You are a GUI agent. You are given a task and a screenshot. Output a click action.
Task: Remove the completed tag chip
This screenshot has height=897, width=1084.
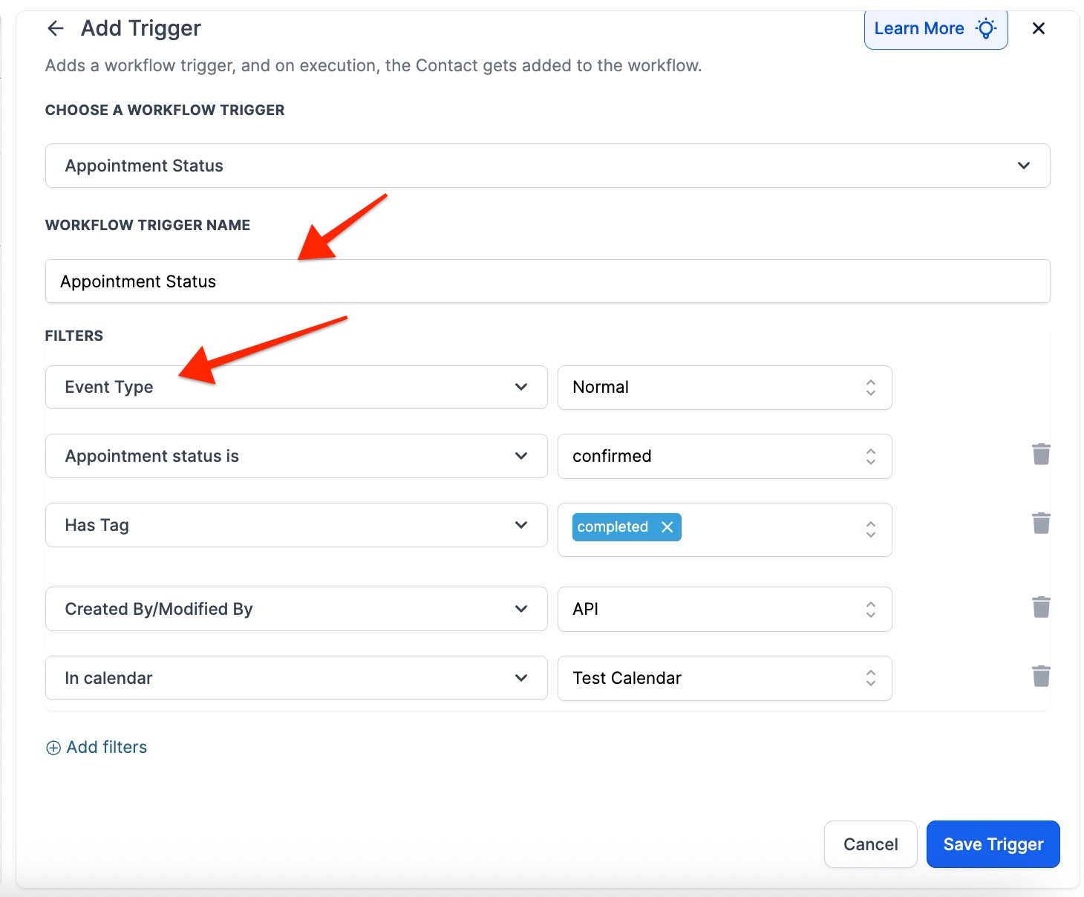[667, 527]
